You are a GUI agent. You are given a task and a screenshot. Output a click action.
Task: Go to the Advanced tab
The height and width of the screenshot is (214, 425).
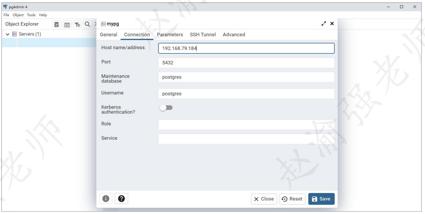click(x=234, y=35)
